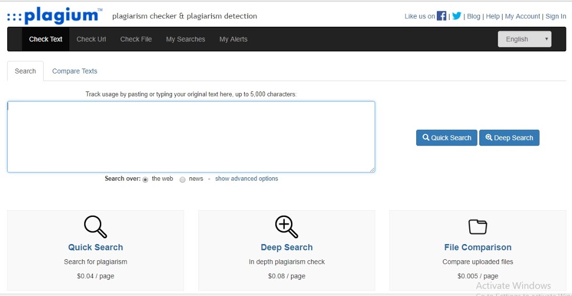Click the plagium logo
The height and width of the screenshot is (296, 572).
(x=55, y=16)
